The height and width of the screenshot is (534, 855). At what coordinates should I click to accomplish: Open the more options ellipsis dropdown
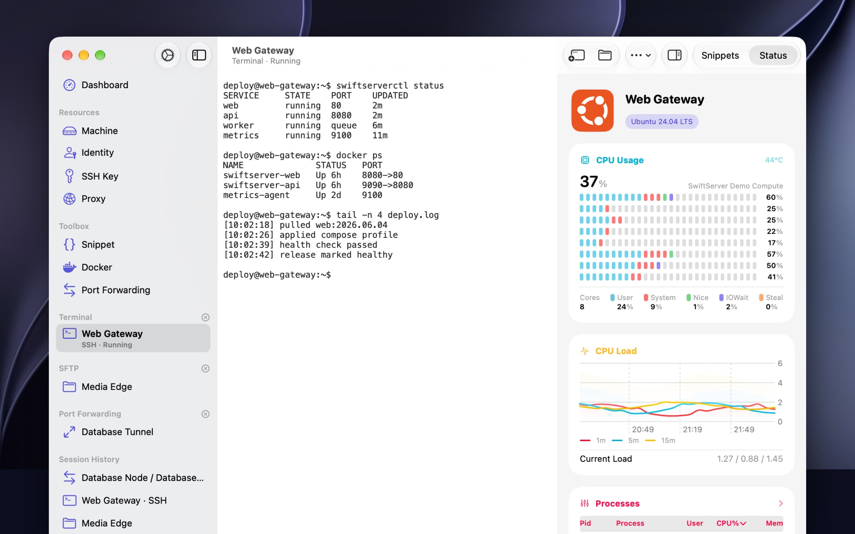pyautogui.click(x=641, y=55)
